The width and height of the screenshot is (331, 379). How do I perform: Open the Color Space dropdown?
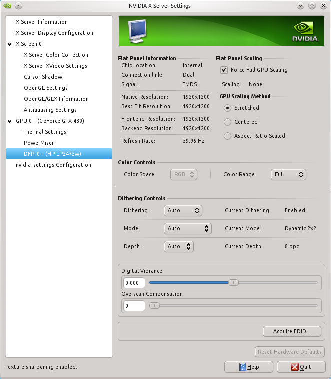tap(184, 174)
